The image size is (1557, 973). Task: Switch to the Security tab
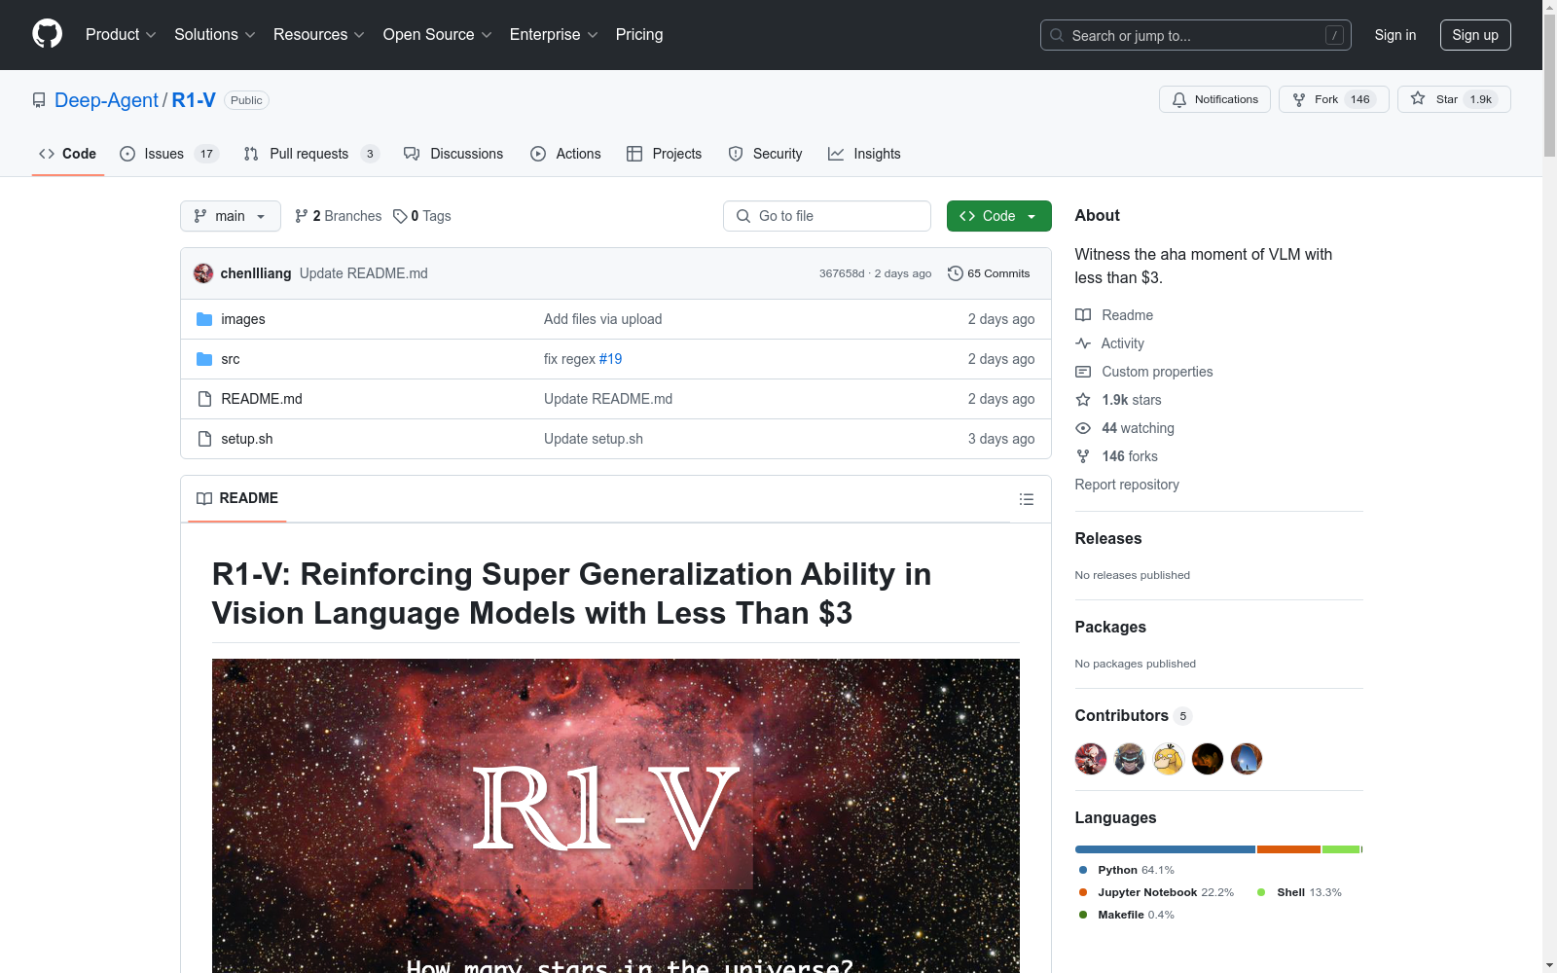766,154
